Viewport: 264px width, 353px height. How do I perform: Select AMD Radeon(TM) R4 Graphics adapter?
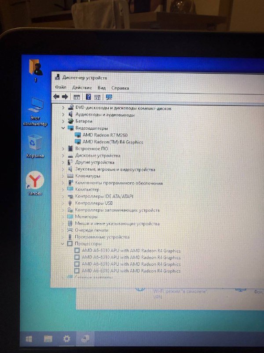pyautogui.click(x=113, y=142)
